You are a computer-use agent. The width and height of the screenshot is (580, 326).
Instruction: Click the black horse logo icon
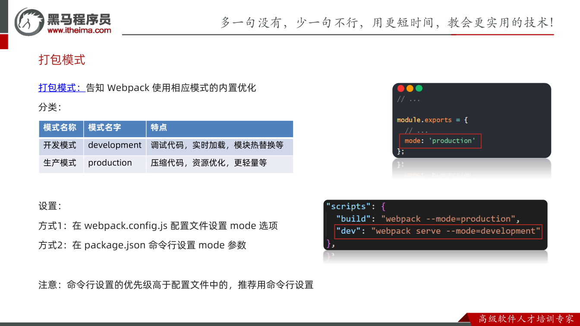[29, 21]
